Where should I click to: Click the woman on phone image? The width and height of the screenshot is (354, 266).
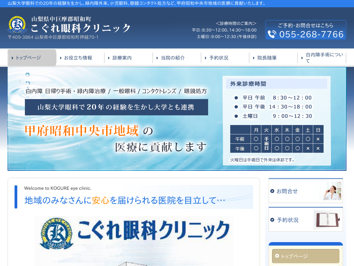[330, 191]
